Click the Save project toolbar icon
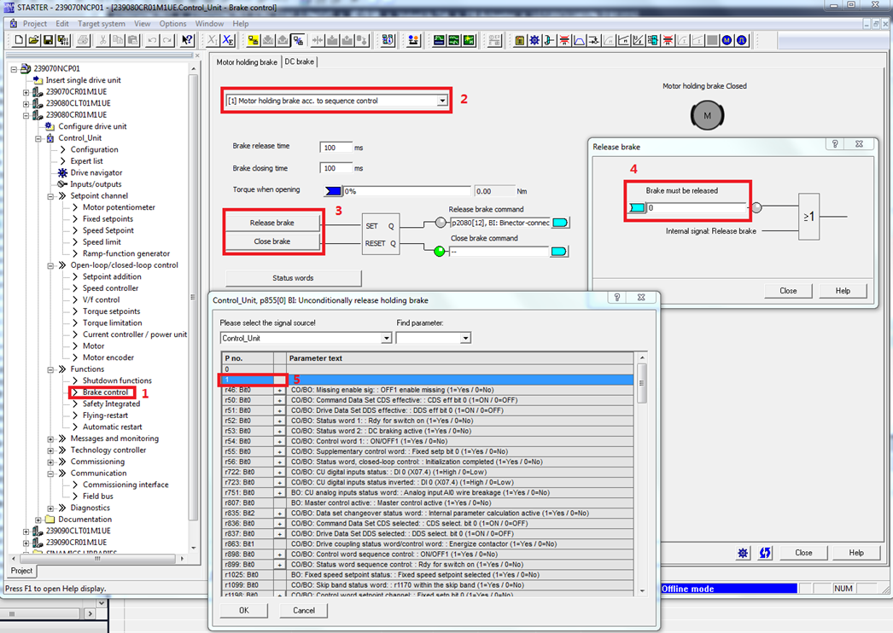Screen dimensions: 893x633 (49, 40)
